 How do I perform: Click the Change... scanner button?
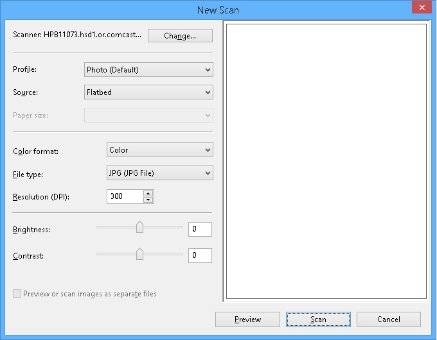(180, 36)
